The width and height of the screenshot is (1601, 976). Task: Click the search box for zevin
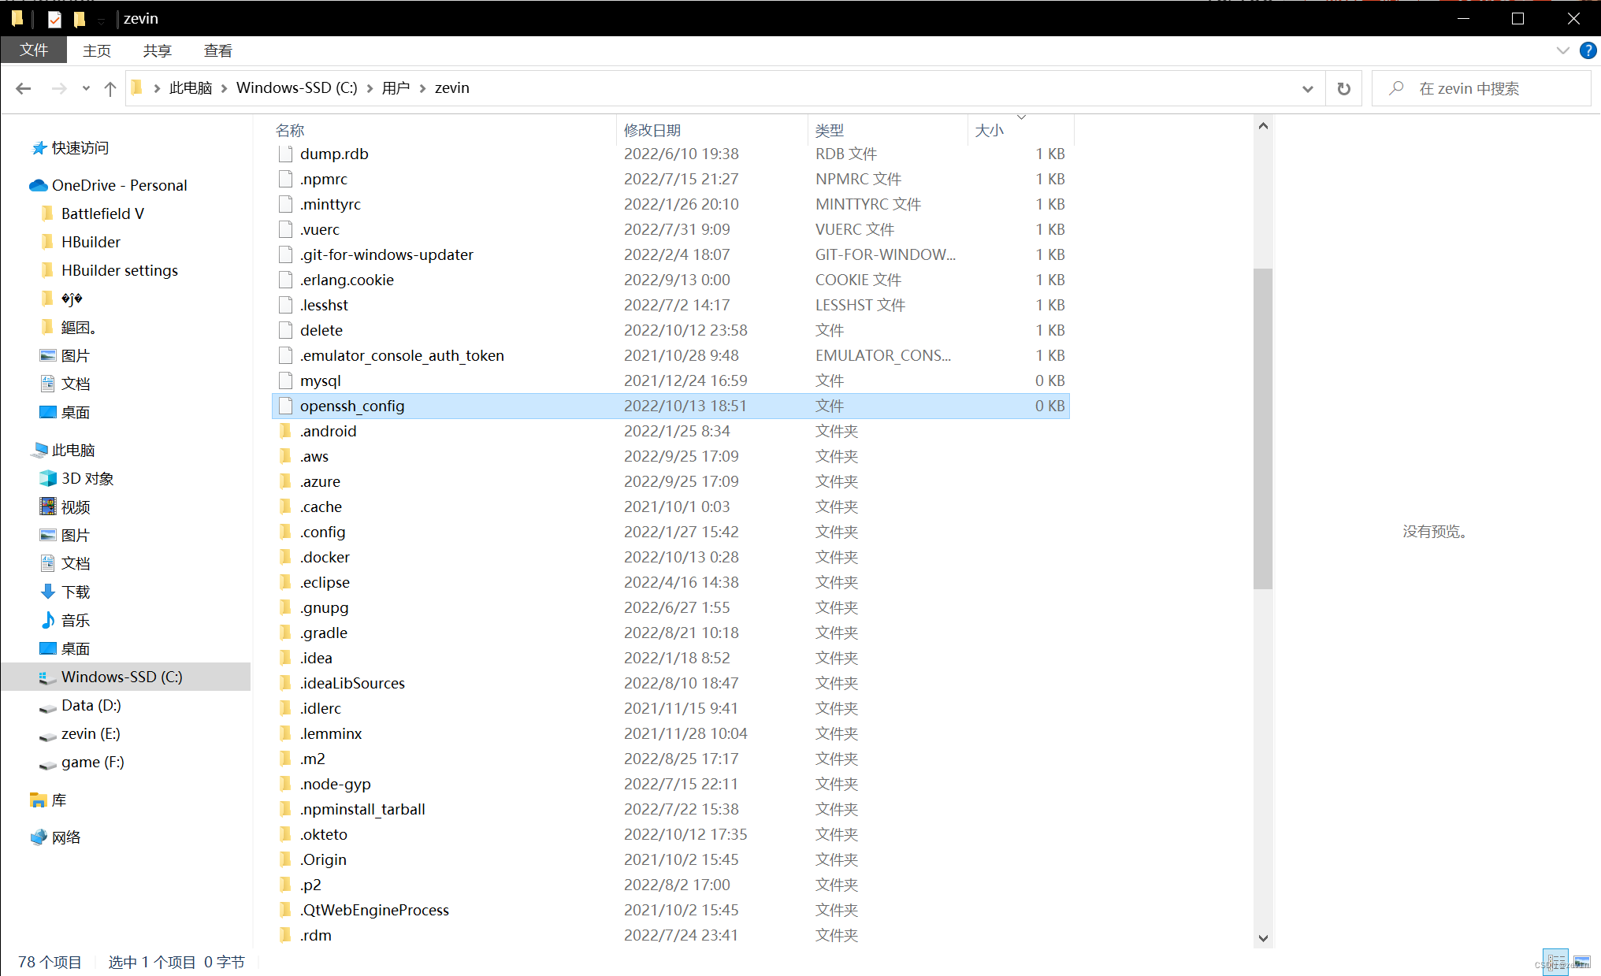(1481, 88)
